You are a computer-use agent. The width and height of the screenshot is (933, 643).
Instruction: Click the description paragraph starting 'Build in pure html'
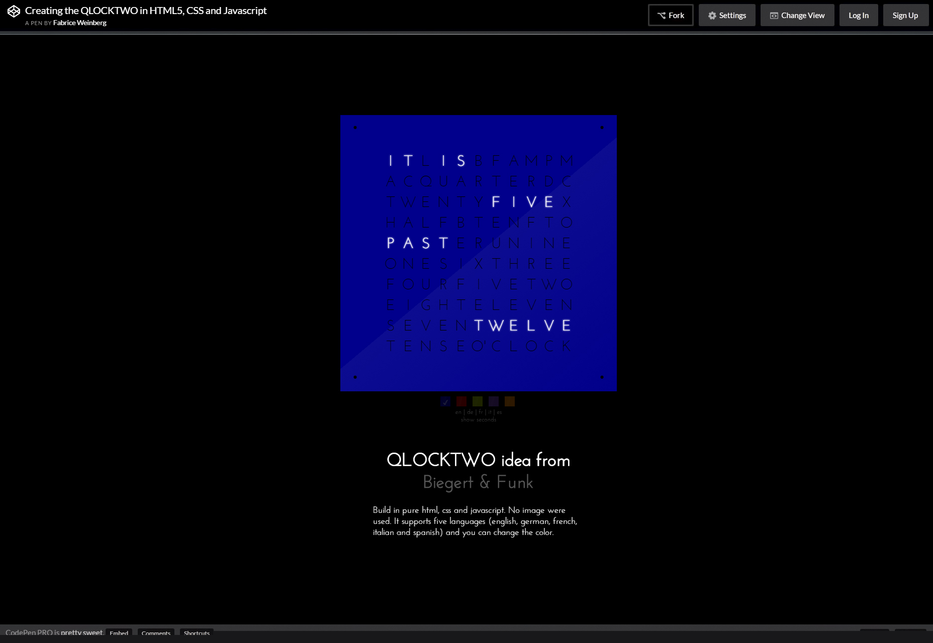click(475, 521)
